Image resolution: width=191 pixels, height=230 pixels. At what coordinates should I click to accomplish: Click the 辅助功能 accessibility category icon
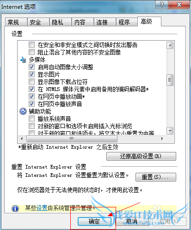pyautogui.click(x=23, y=111)
